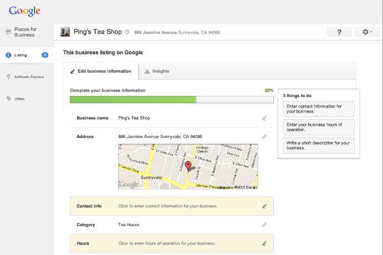The image size is (383, 255).
Task: Click the pencil icon in Contact info row
Action: tap(264, 206)
